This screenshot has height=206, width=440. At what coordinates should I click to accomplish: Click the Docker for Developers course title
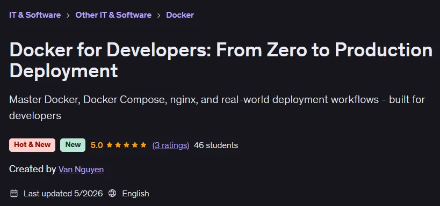coord(221,60)
